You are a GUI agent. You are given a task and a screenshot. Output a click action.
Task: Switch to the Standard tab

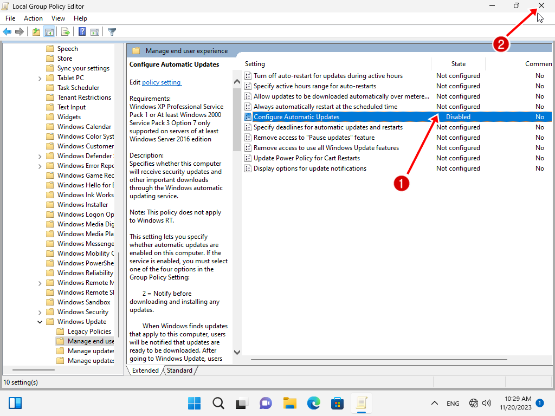(x=179, y=370)
